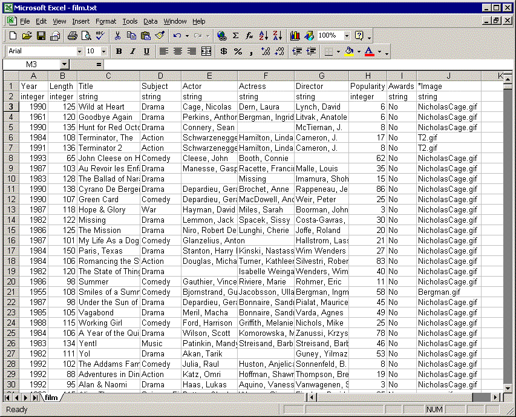Expand the Font Color dropdown arrow
Screen dimensions: 516x417
(379, 51)
